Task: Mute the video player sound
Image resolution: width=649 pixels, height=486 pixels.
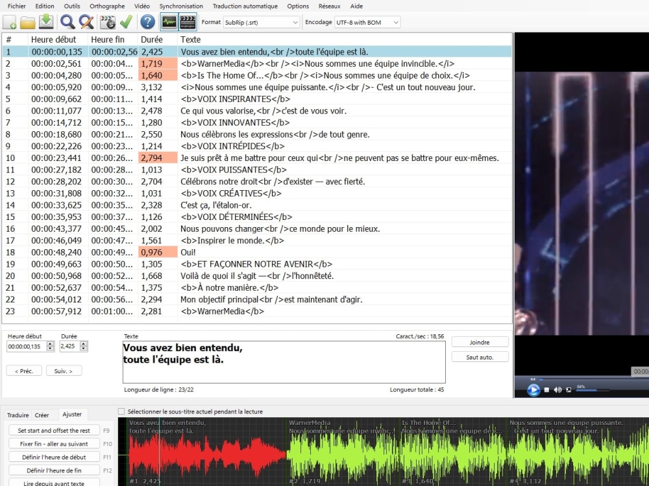Action: [557, 390]
